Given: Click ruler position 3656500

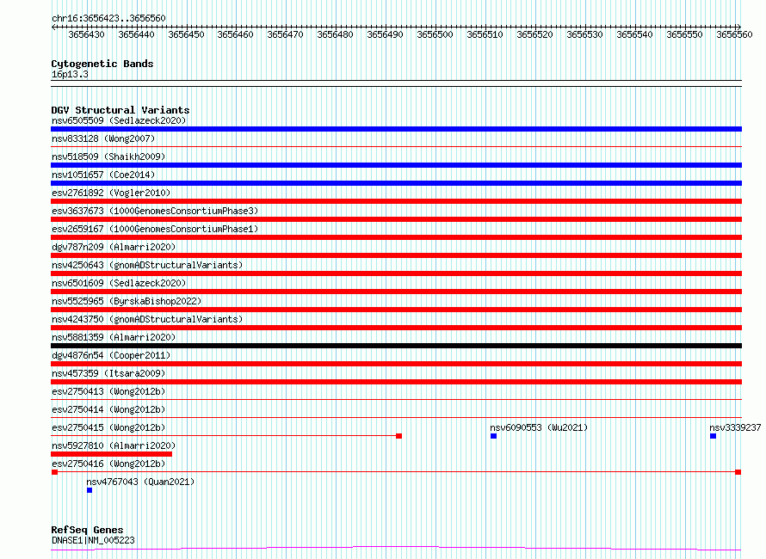Looking at the screenshot, I should click(435, 34).
